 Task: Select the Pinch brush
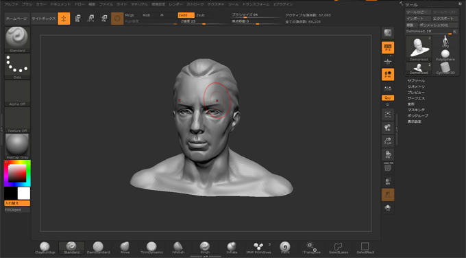point(205,248)
